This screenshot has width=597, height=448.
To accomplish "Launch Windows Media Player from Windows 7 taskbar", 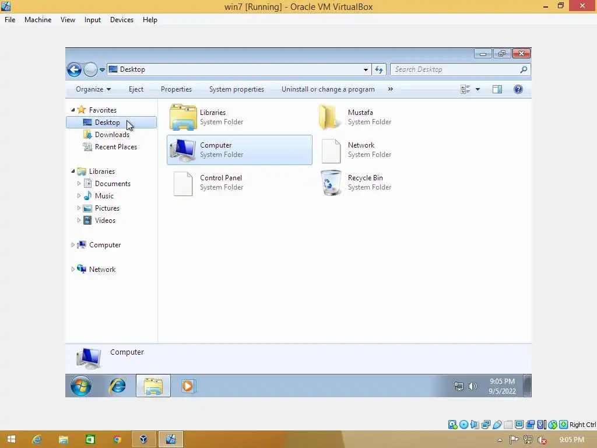I will coord(188,386).
